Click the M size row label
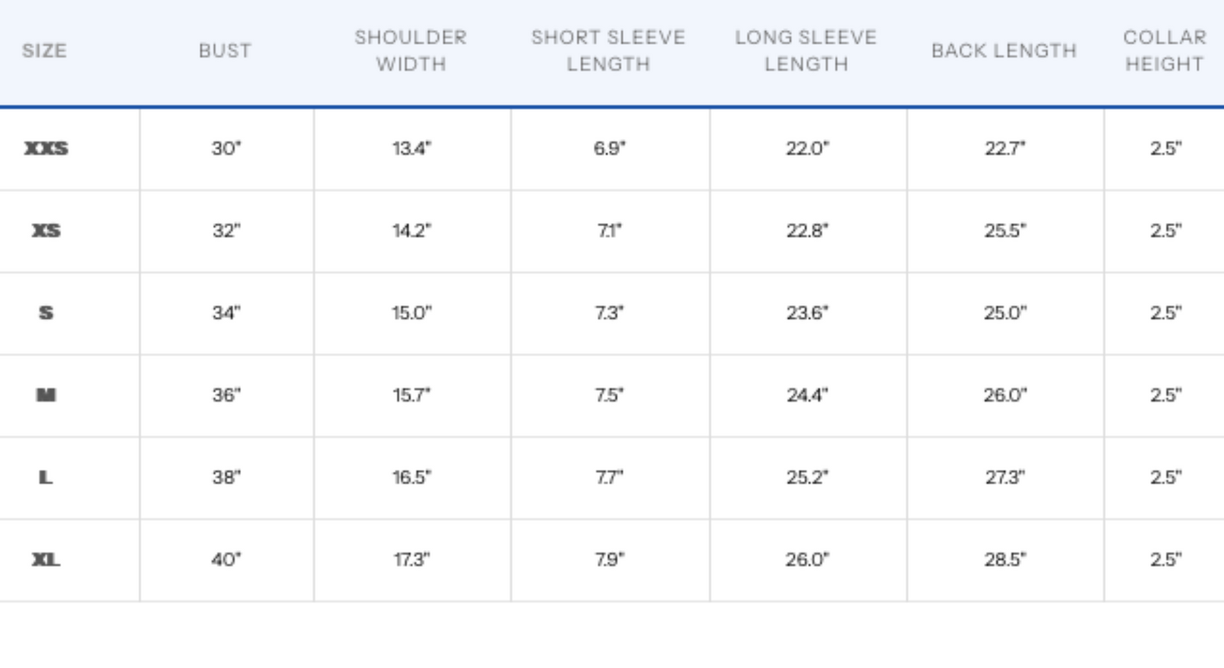This screenshot has width=1224, height=668. coord(46,395)
